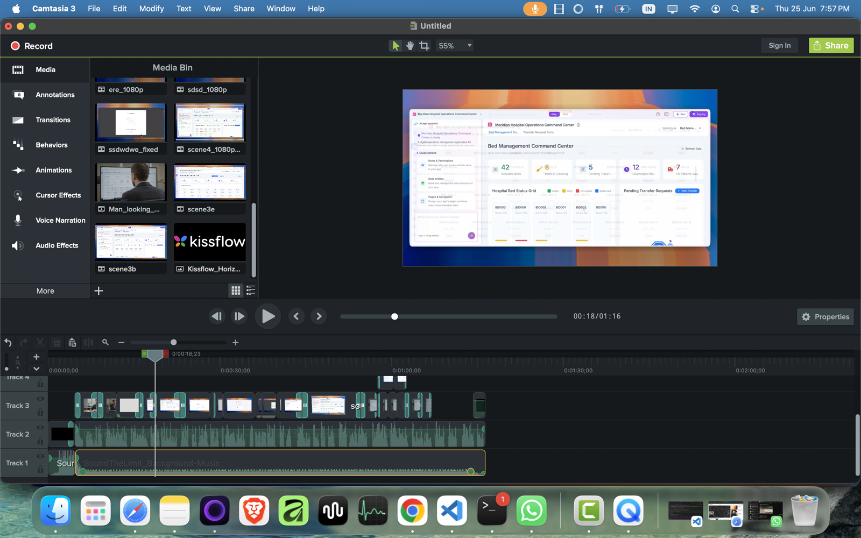Open macOS Control Center toggles icon
861x538 pixels.
tap(755, 9)
